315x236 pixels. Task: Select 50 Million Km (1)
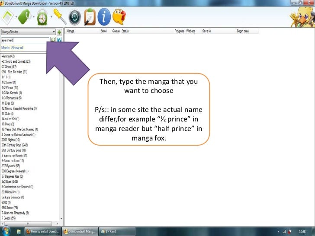tap(11, 192)
